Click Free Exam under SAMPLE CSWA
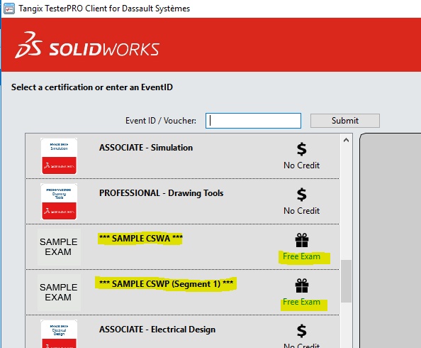 point(301,256)
